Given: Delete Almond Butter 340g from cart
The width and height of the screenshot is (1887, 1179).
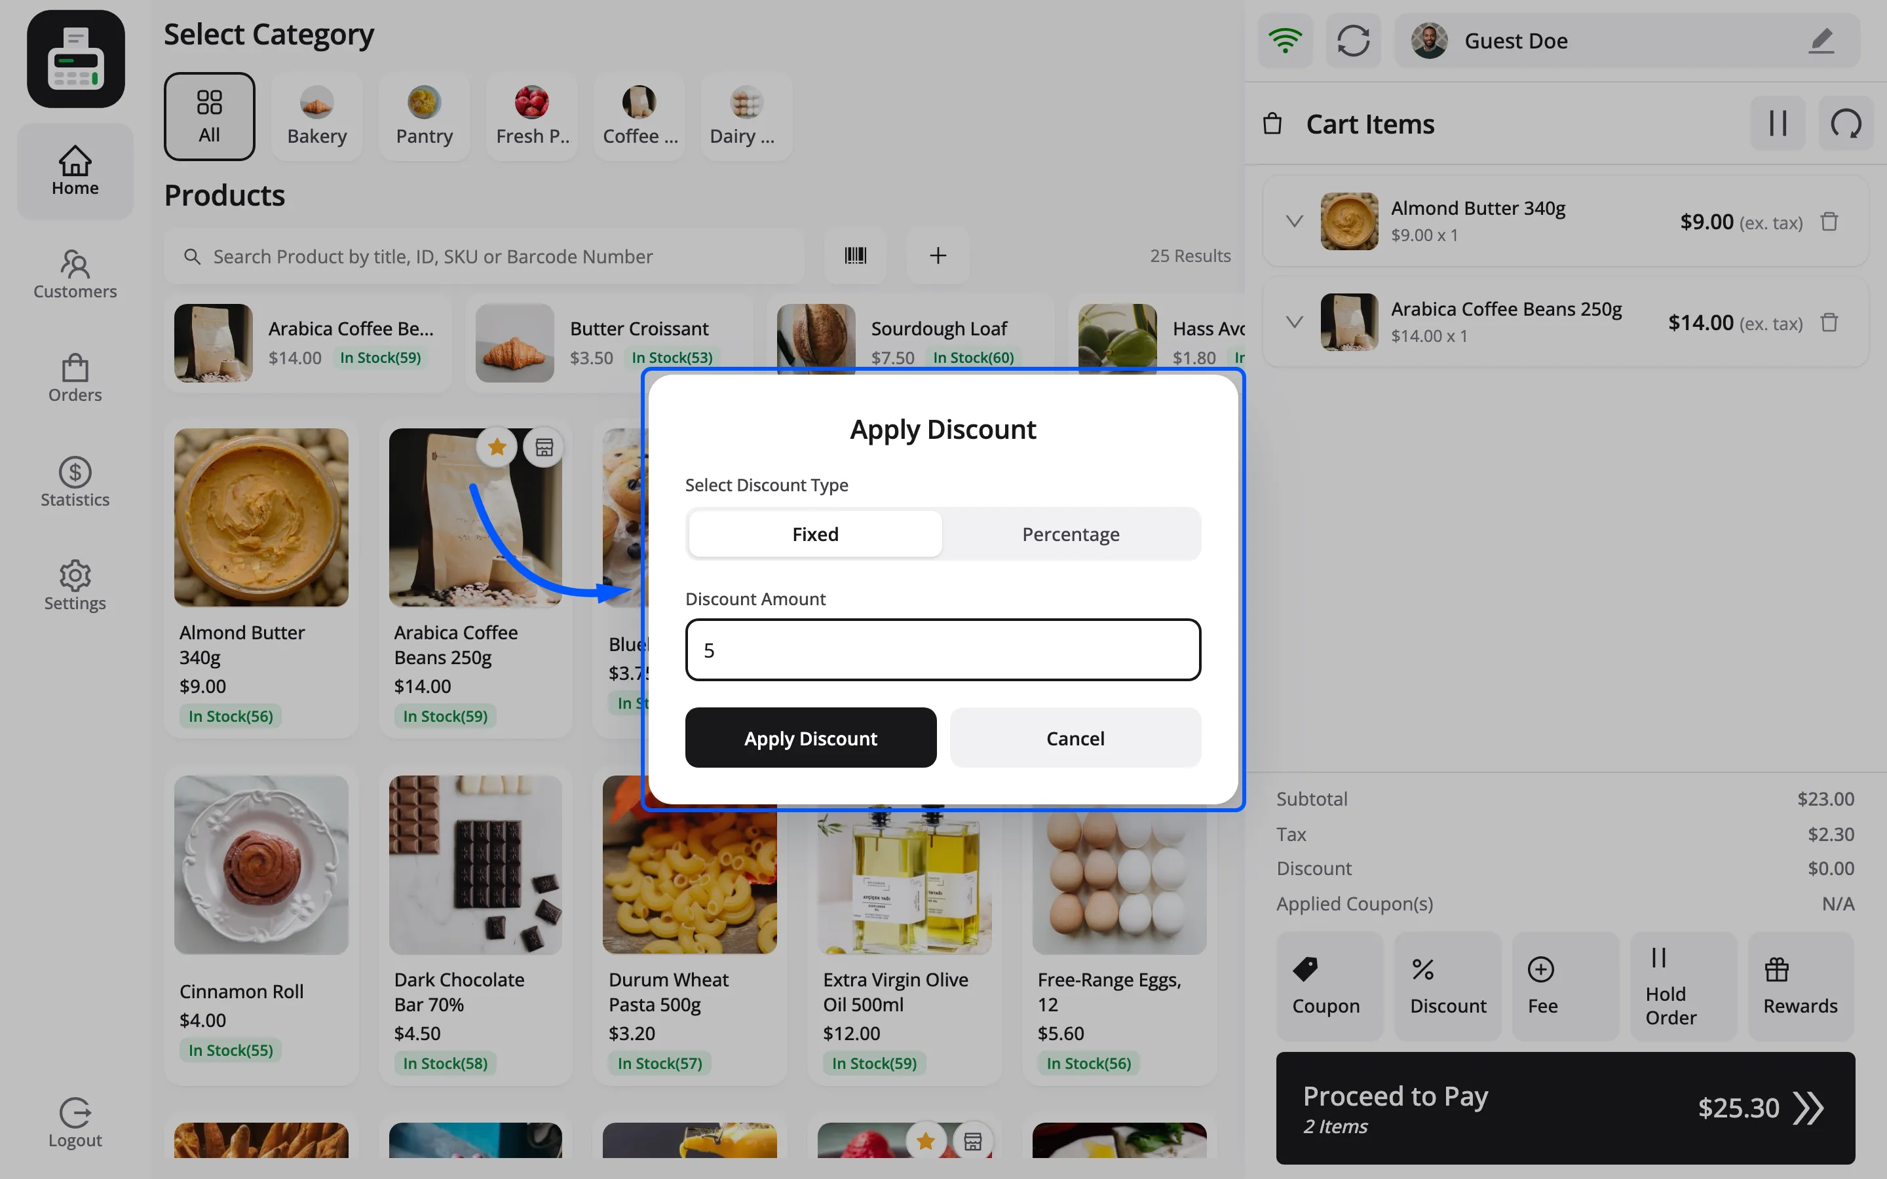Looking at the screenshot, I should [x=1829, y=222].
